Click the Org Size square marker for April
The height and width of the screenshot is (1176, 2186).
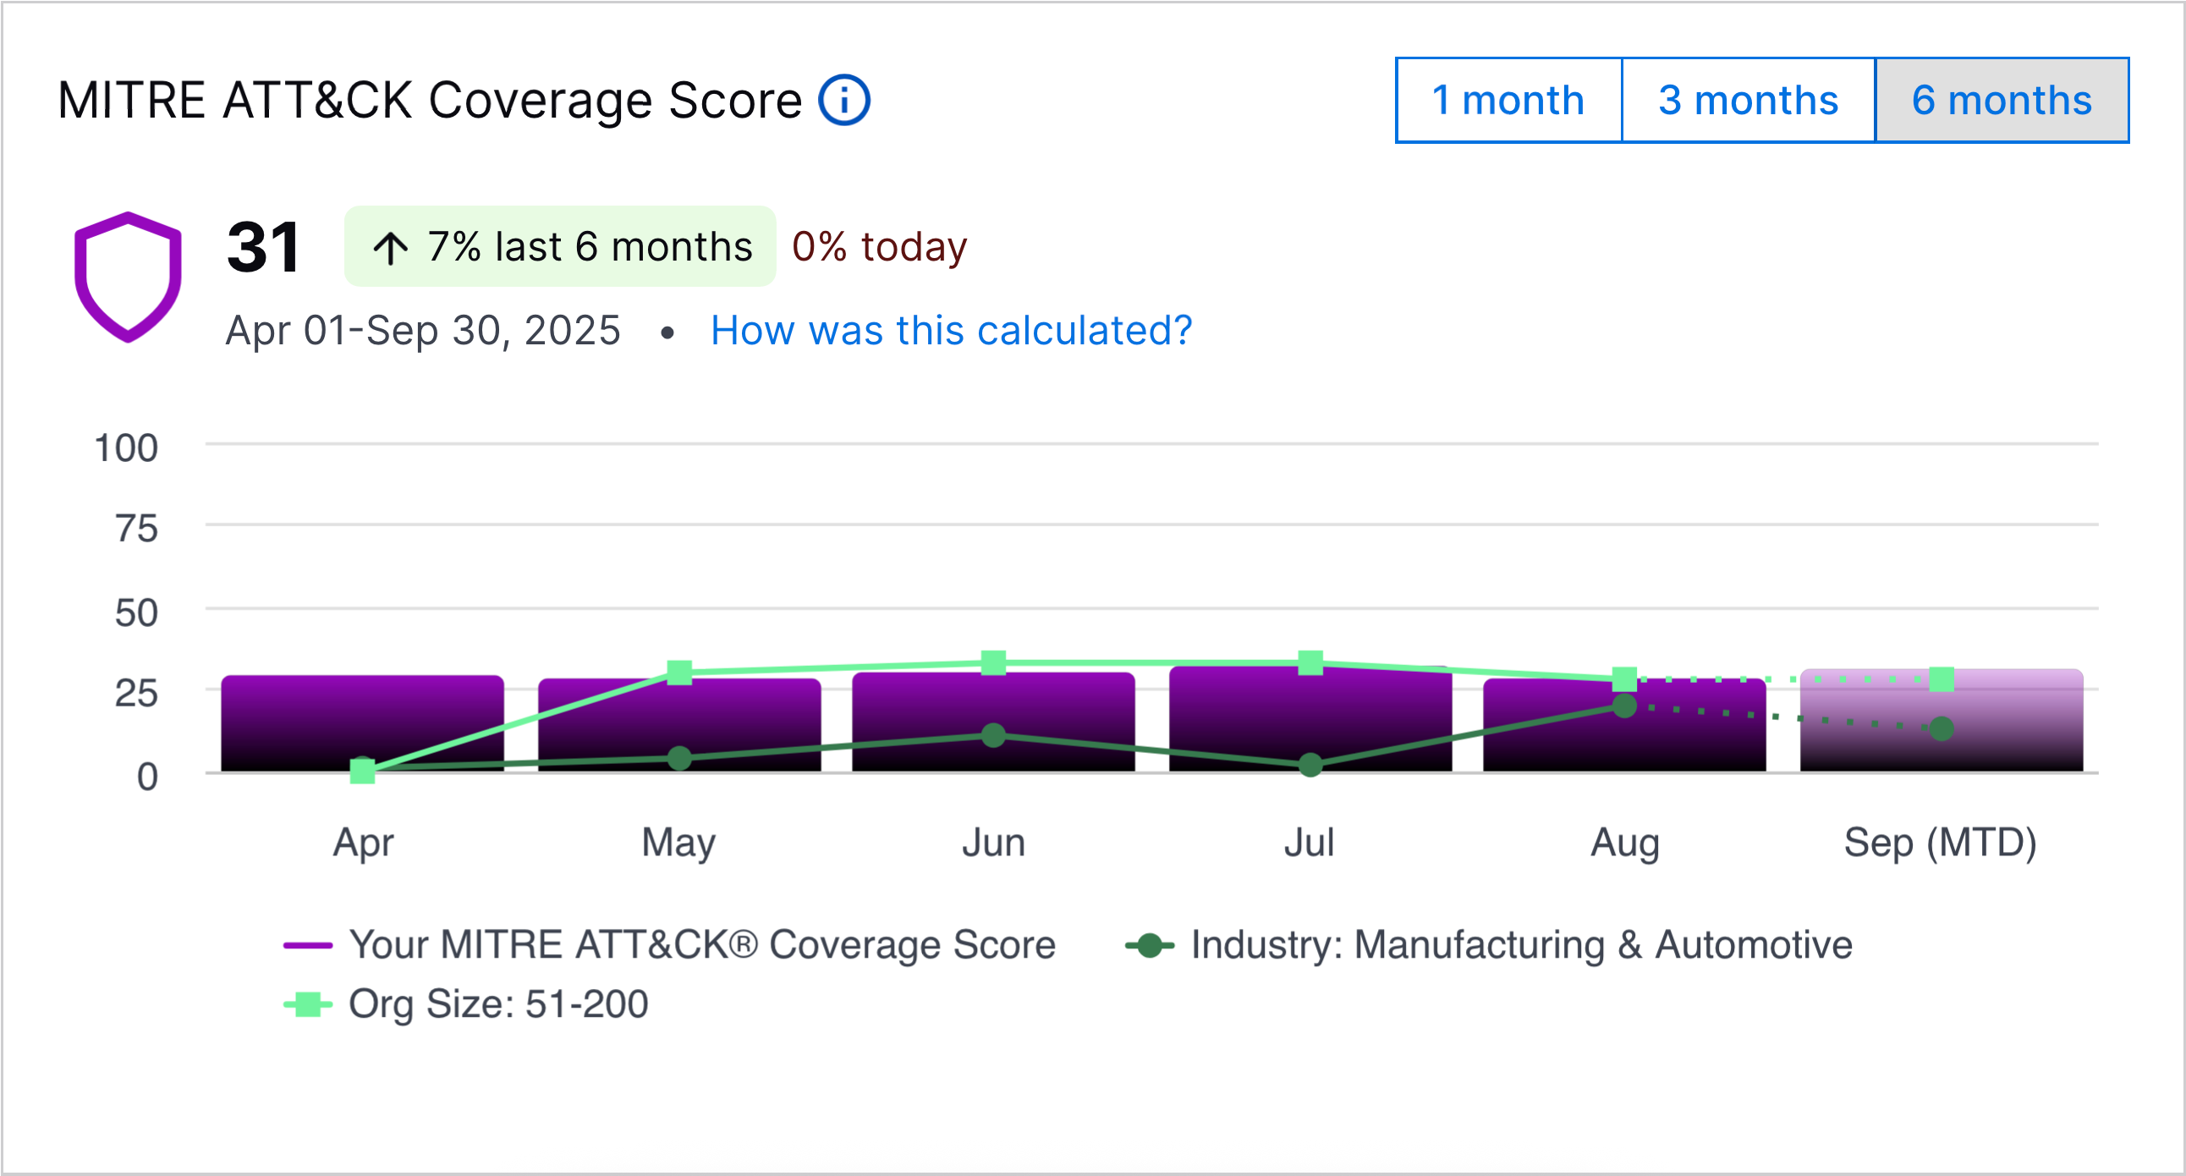tap(362, 772)
